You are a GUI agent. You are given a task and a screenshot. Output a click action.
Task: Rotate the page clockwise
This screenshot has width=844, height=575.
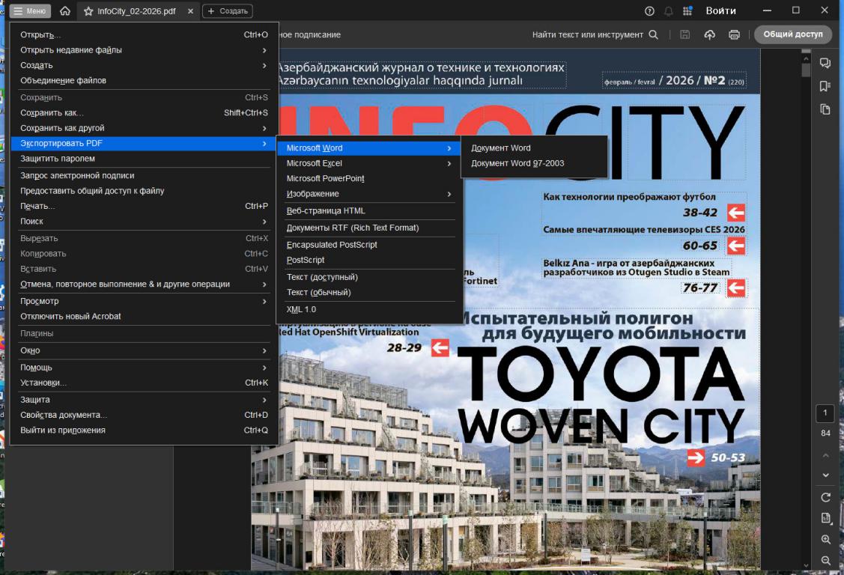(826, 497)
